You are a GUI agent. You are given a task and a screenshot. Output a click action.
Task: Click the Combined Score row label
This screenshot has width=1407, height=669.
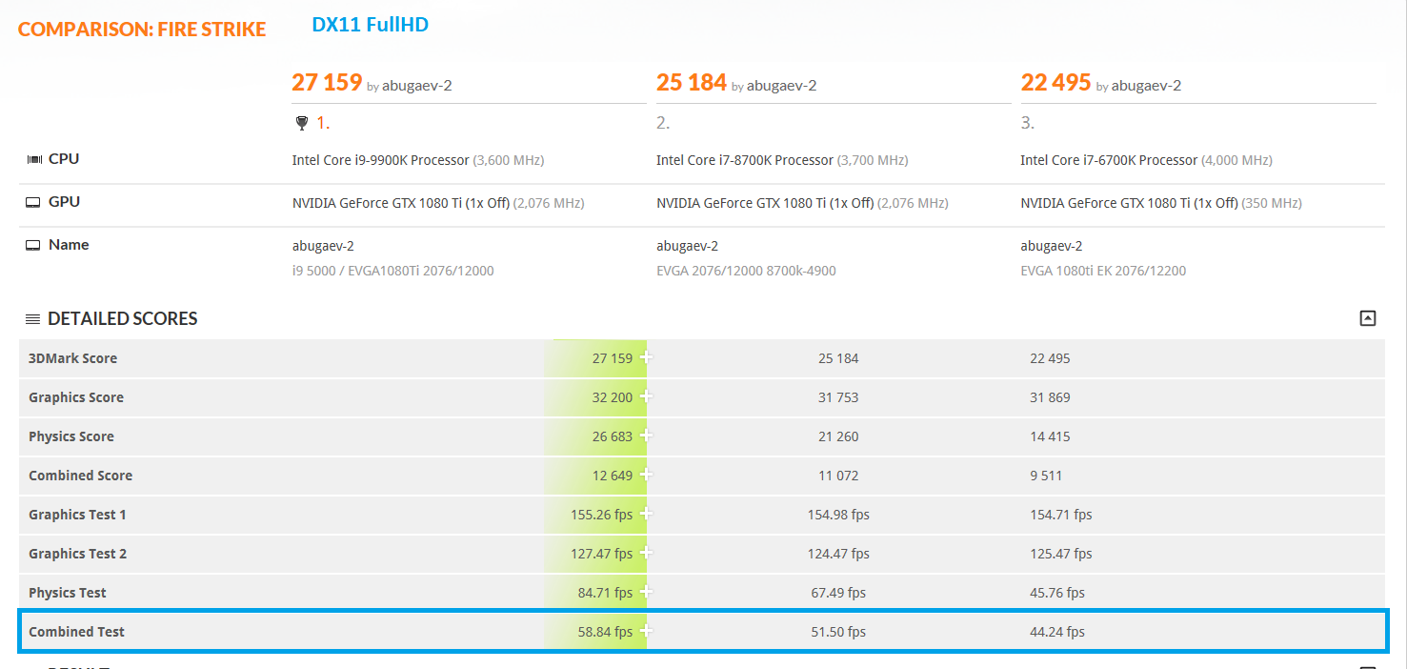coord(81,476)
